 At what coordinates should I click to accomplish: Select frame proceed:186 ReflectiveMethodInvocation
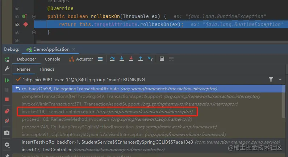[x=148, y=119]
